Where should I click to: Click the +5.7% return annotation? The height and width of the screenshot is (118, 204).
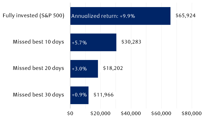pyautogui.click(x=79, y=43)
